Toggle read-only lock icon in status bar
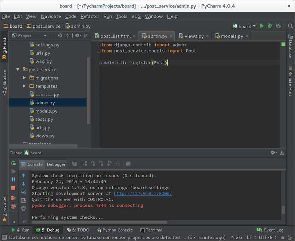295x241 pixels. pos(282,237)
